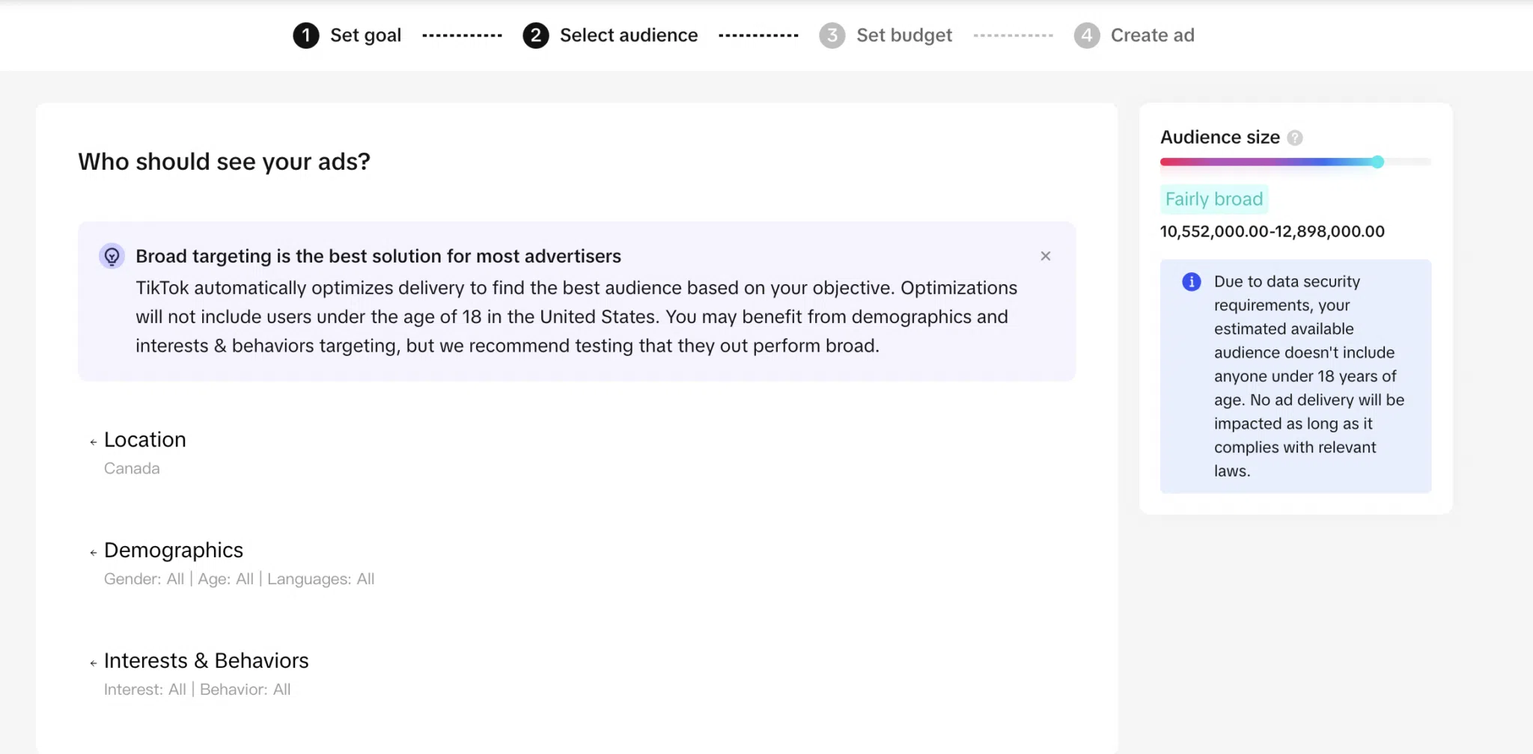Click the Audience size help question mark
This screenshot has width=1533, height=754.
pyautogui.click(x=1294, y=138)
